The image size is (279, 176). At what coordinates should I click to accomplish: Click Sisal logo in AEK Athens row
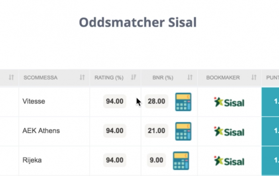[229, 131]
